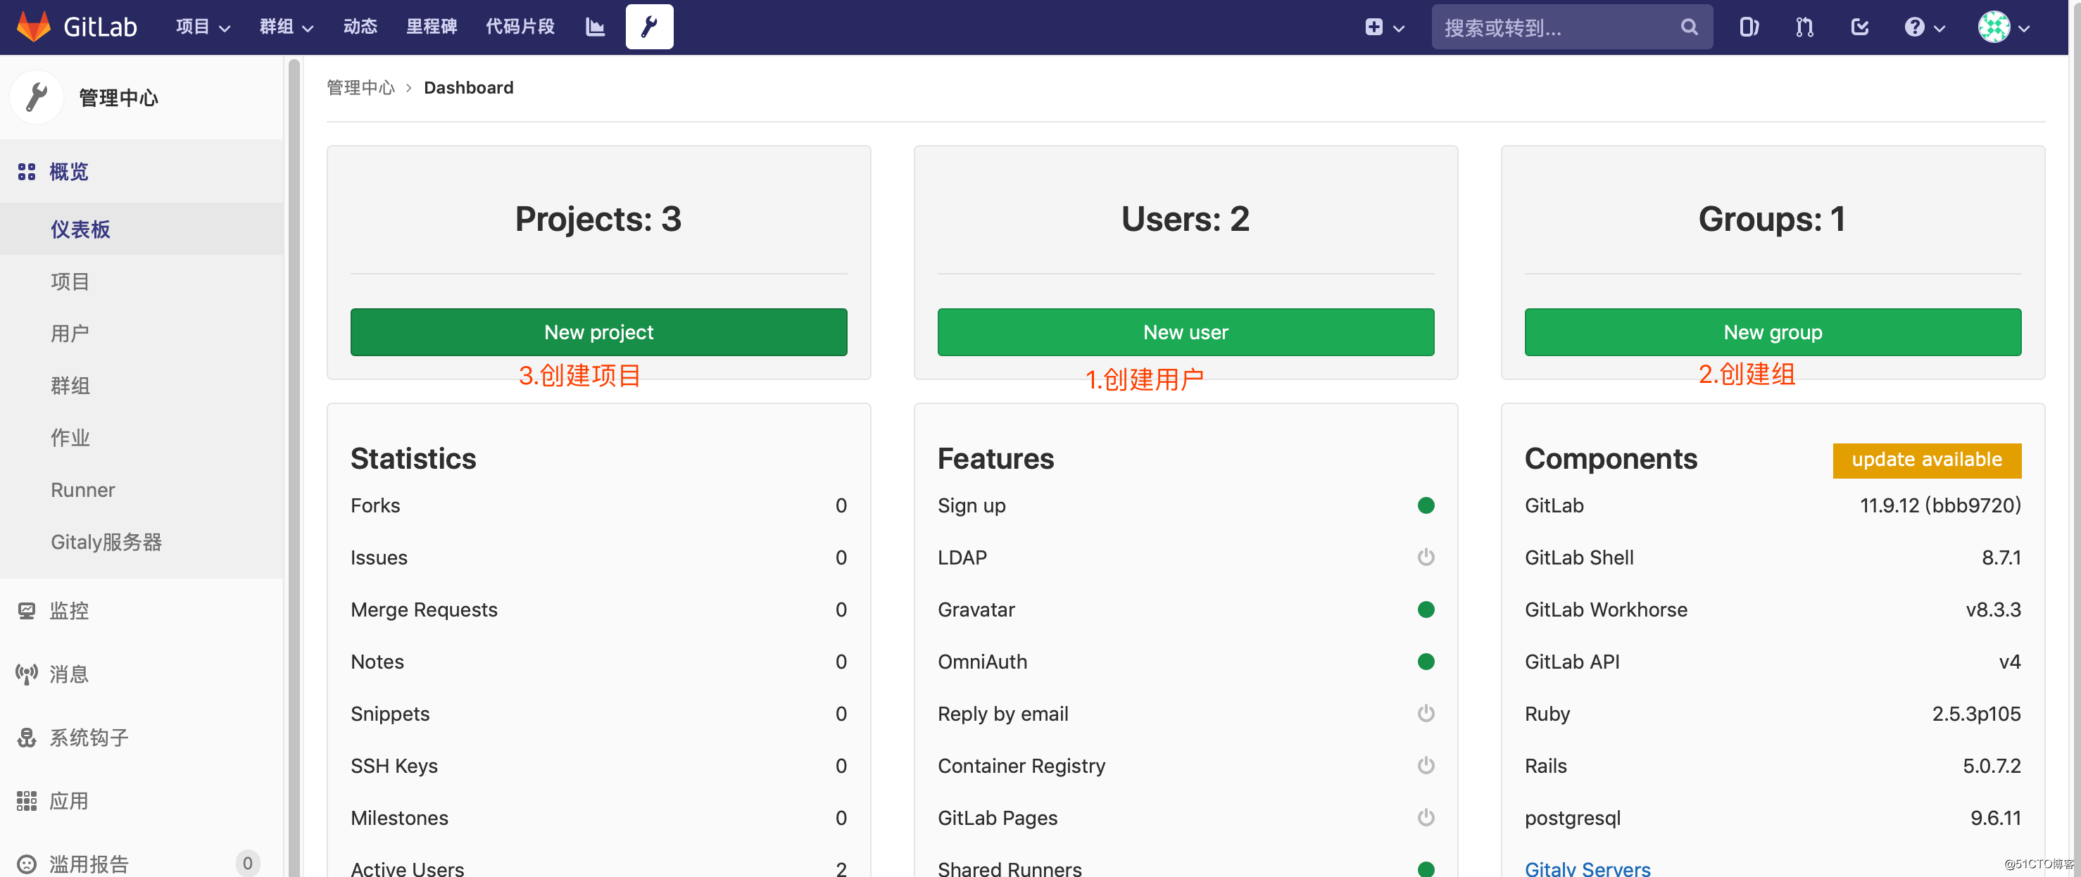The image size is (2081, 877).
Task: Click the GitLab fox logo
Action: pos(34,27)
